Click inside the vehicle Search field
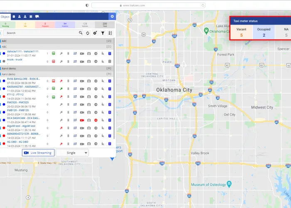This screenshot has height=208, width=291. point(41,33)
